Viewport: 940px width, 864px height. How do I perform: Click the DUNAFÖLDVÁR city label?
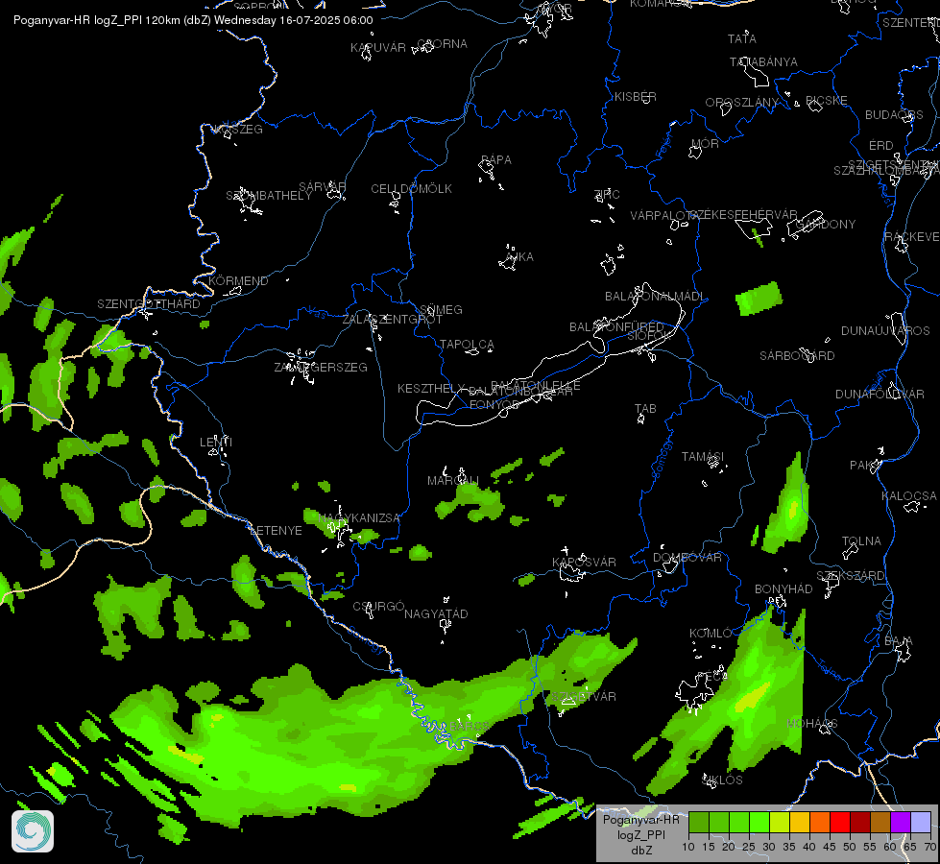880,394
